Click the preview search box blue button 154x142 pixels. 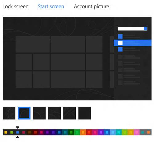(145, 29)
